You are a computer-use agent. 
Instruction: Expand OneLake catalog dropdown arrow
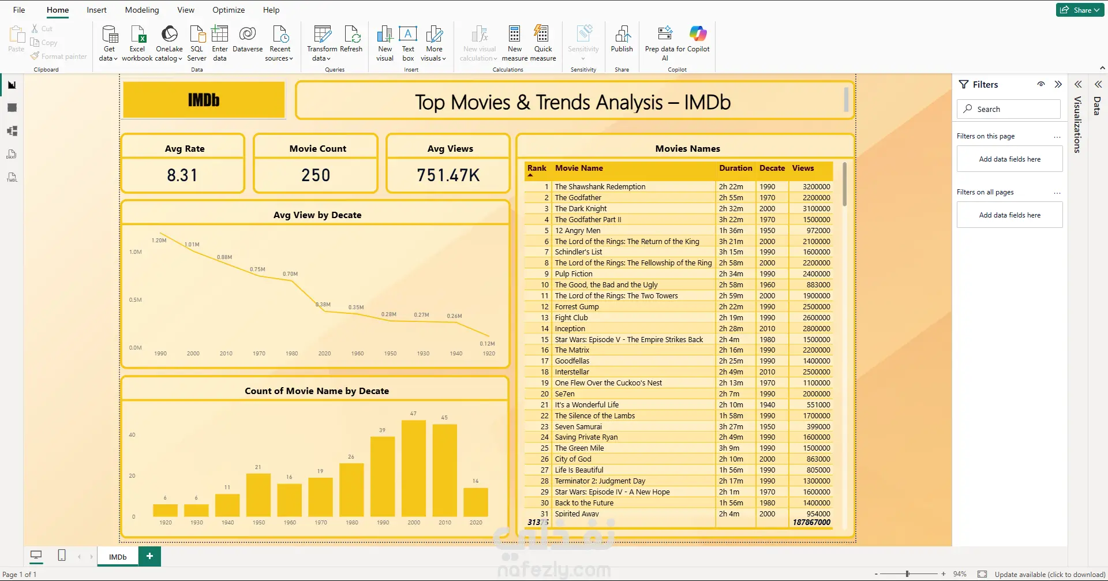(180, 59)
